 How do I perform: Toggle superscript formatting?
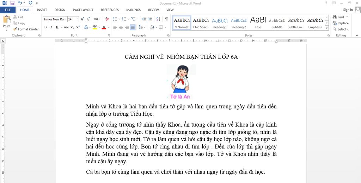click(x=78, y=27)
